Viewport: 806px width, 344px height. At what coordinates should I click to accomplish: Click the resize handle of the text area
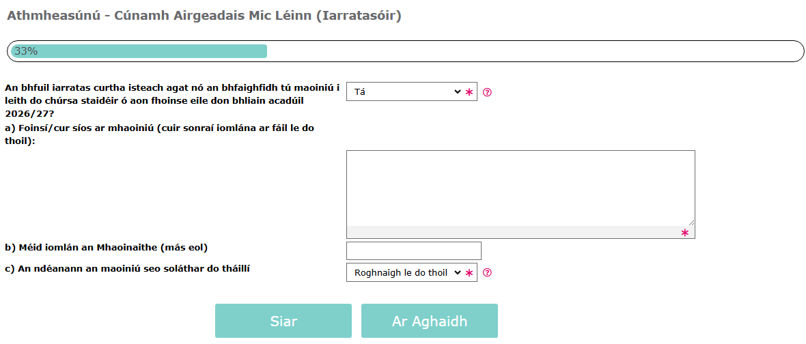(691, 221)
